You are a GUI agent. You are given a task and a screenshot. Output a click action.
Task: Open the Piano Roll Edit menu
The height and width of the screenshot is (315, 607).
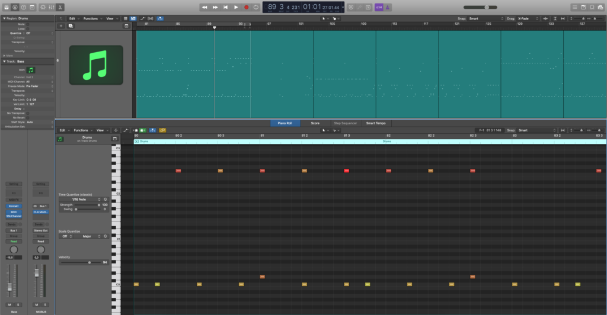tap(64, 130)
